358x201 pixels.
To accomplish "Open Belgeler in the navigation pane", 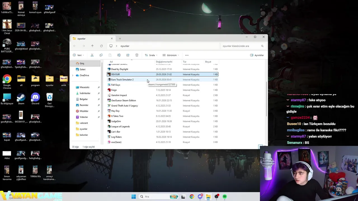I will 85,99.
